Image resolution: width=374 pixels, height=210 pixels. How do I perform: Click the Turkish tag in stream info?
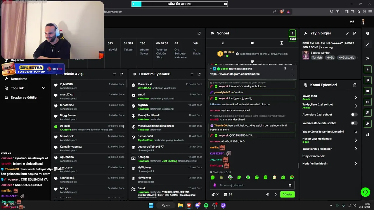click(x=317, y=57)
